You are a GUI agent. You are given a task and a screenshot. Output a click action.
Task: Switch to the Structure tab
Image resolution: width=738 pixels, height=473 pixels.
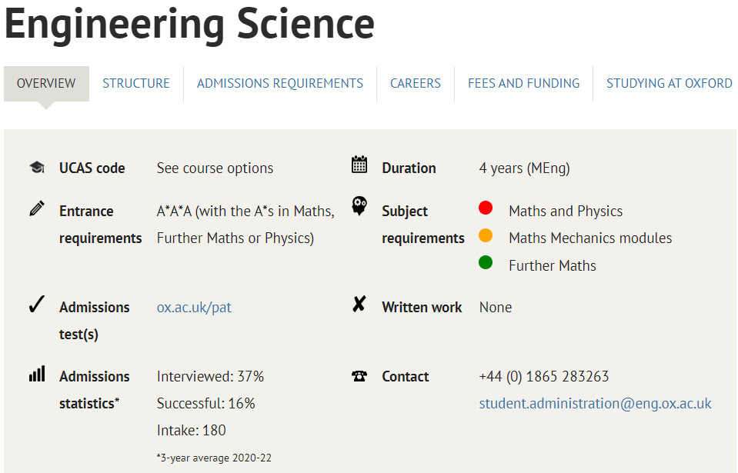pyautogui.click(x=136, y=84)
